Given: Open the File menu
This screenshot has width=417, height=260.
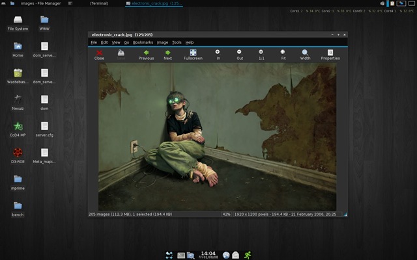Looking at the screenshot, I should point(94,42).
